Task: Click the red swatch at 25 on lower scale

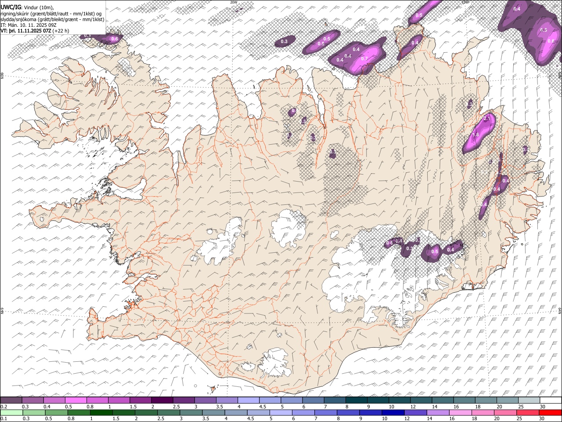Action: (x=527, y=413)
